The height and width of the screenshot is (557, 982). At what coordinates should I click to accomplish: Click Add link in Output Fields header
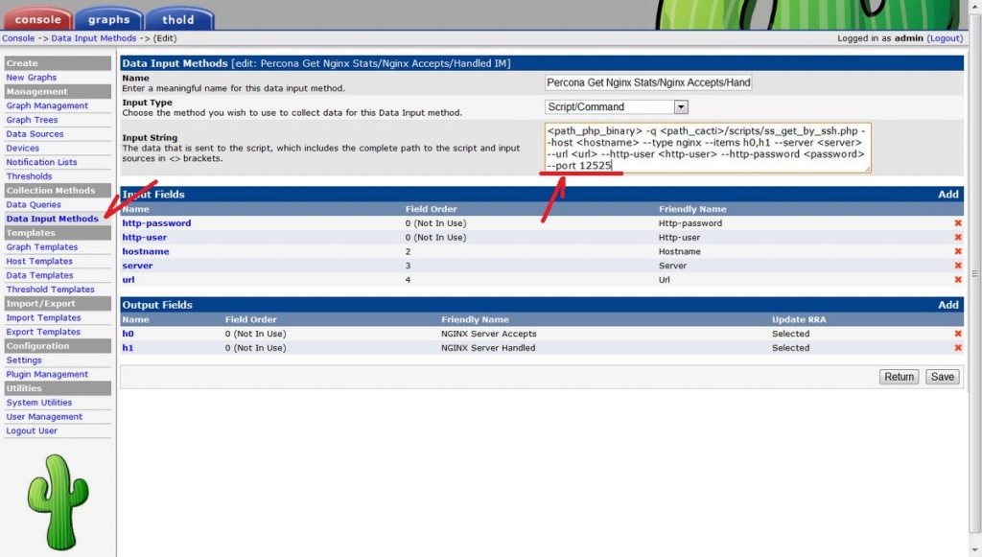point(947,305)
